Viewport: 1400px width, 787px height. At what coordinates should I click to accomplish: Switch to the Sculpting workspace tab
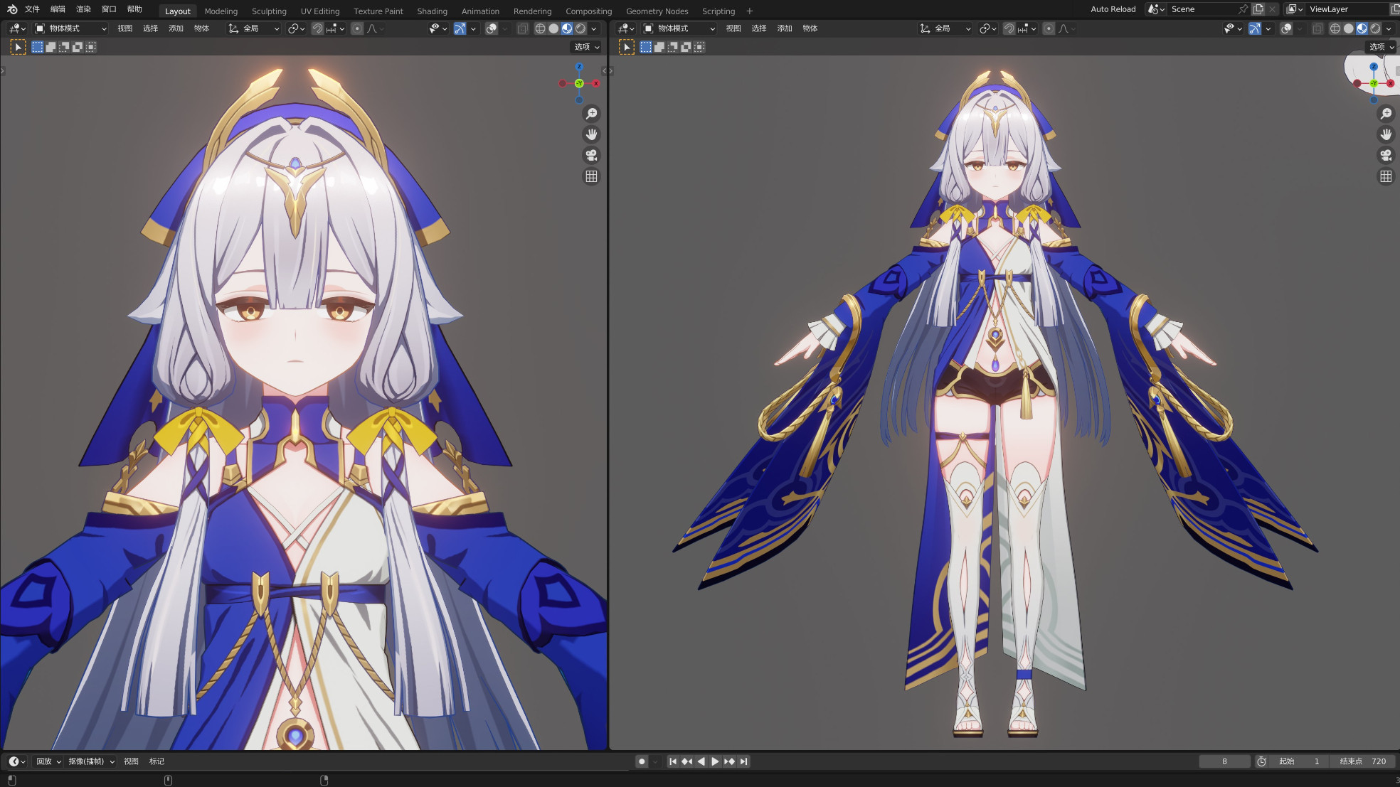(x=269, y=11)
